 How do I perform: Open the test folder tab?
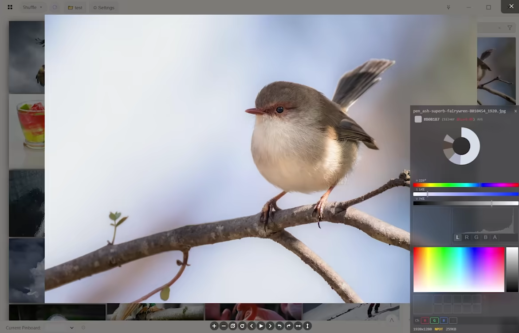pyautogui.click(x=75, y=7)
